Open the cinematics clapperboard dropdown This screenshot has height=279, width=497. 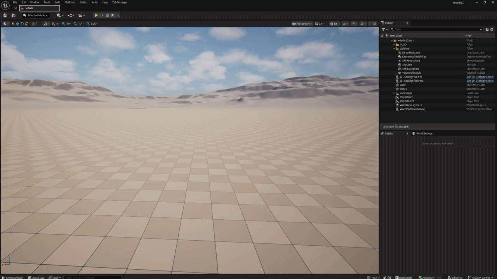82,15
